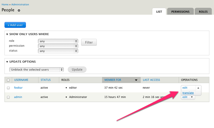
Task: Click the Roles column header text
Action: point(65,80)
